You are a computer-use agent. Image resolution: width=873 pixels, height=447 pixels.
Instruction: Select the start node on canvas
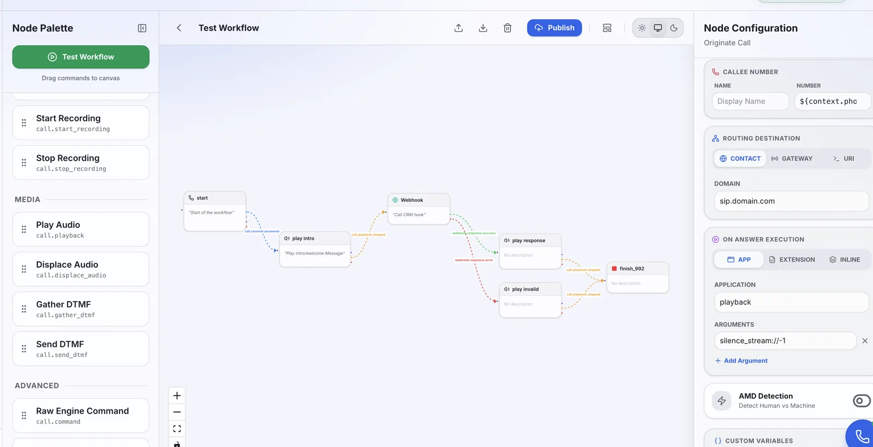215,211
